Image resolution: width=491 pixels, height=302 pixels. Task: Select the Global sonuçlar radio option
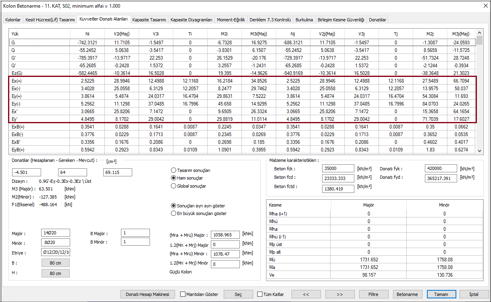tap(174, 186)
